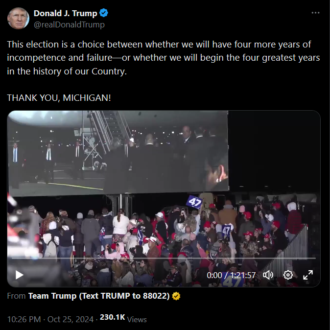View the 230.1K Views count
The width and height of the screenshot is (330, 330).
pos(123,318)
